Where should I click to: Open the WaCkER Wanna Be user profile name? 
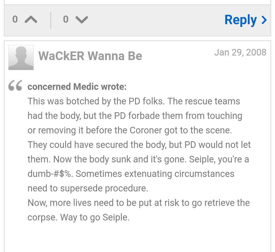click(90, 56)
